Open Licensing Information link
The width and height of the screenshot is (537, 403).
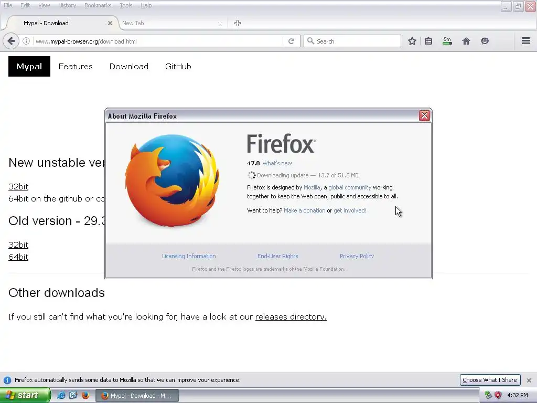tap(189, 256)
